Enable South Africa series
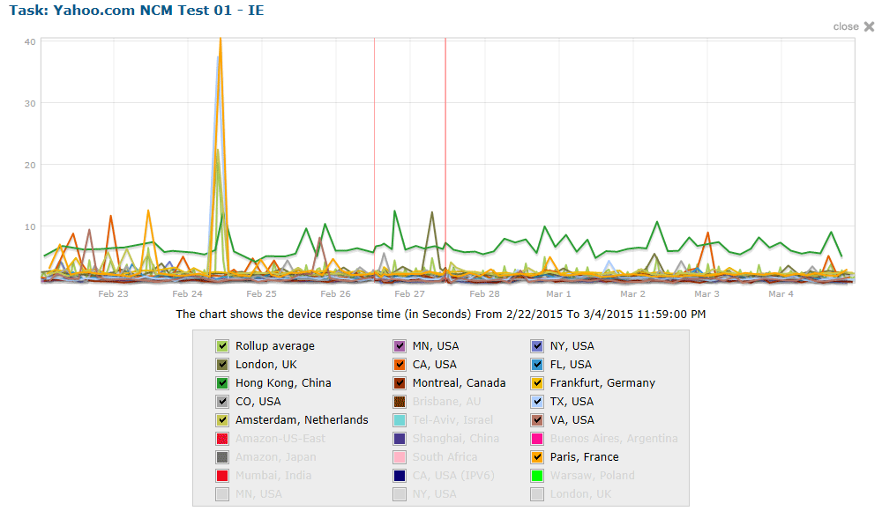The width and height of the screenshot is (882, 511). [x=400, y=457]
